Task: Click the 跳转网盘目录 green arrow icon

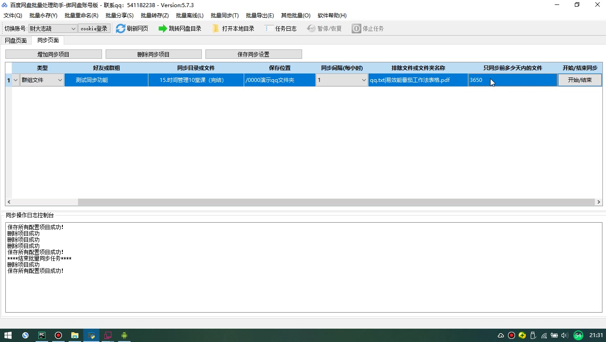Action: click(163, 28)
